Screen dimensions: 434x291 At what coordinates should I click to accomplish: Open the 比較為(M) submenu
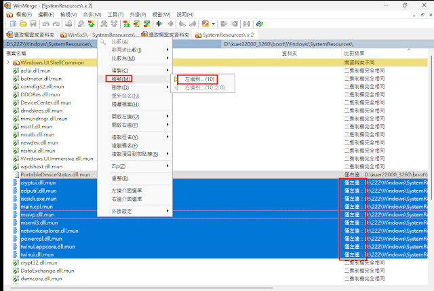[x=136, y=58]
